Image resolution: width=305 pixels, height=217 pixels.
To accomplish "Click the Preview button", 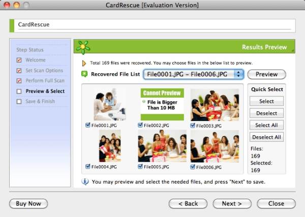I will (x=266, y=74).
